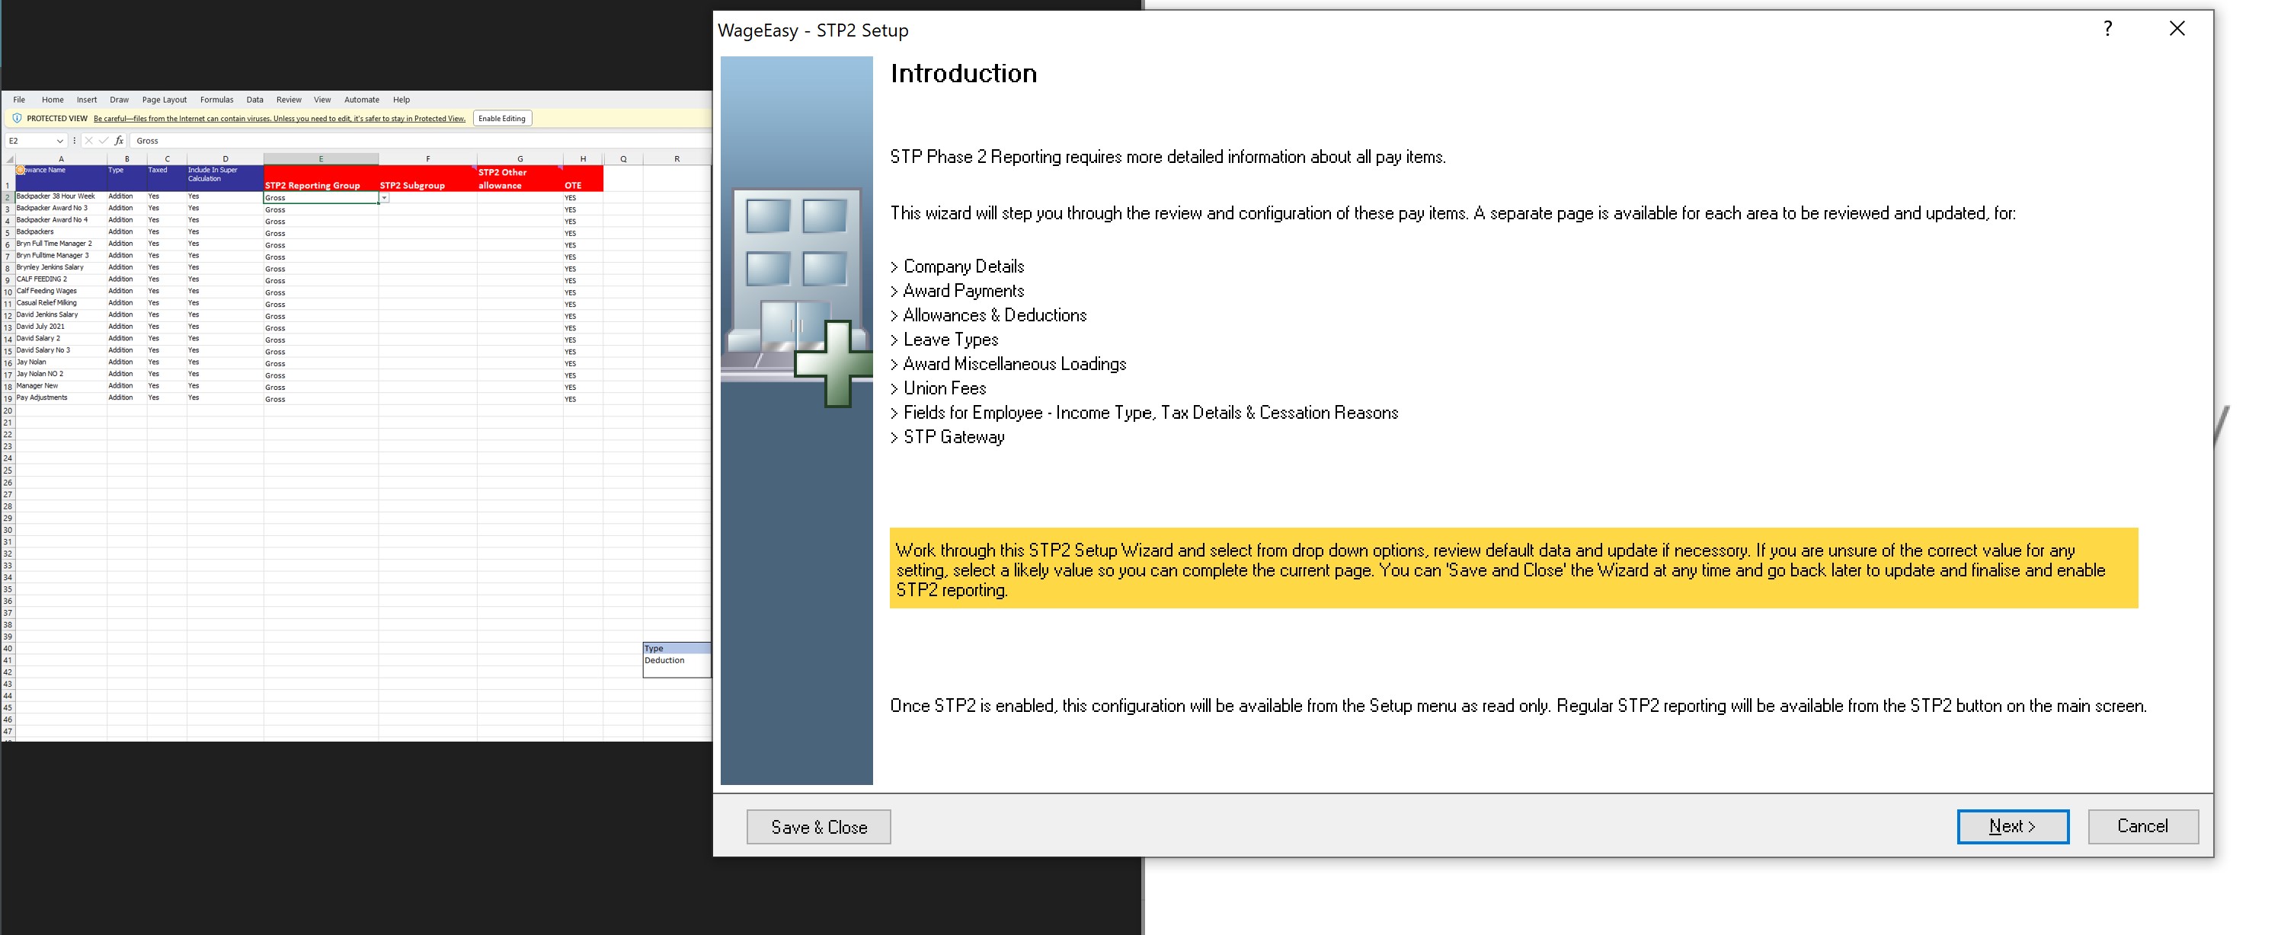Click the protected view warning link in Excel

279,119
